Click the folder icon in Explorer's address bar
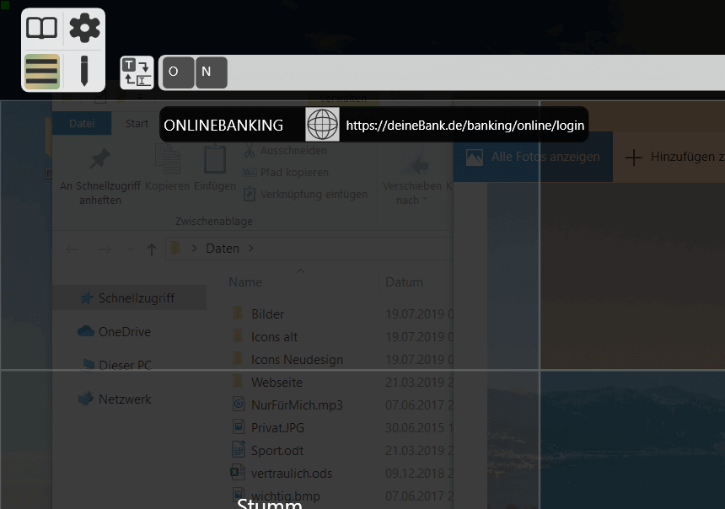 [x=175, y=249]
